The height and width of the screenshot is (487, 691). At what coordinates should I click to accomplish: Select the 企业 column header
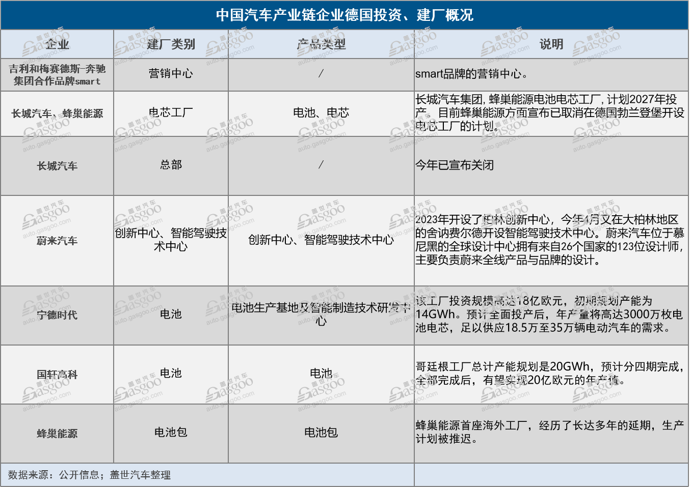(x=57, y=44)
